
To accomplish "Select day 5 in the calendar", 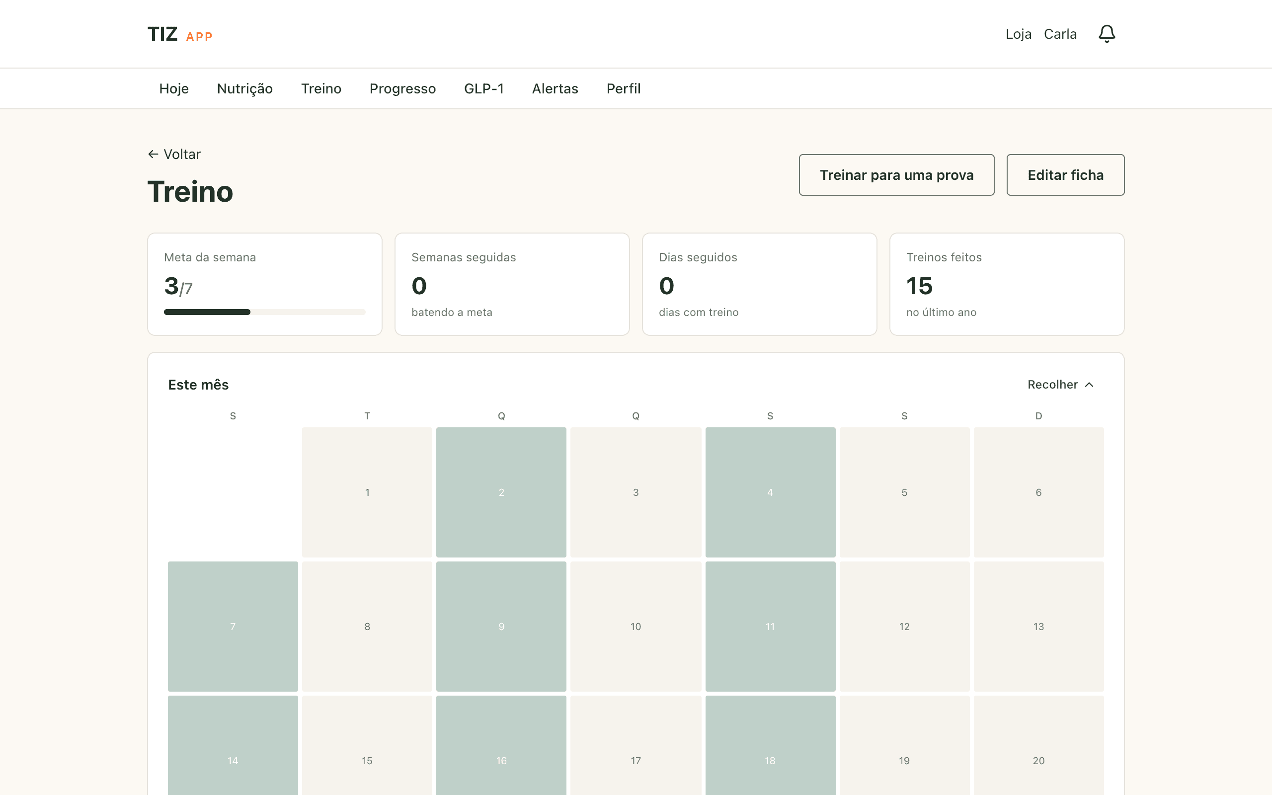I will click(905, 492).
